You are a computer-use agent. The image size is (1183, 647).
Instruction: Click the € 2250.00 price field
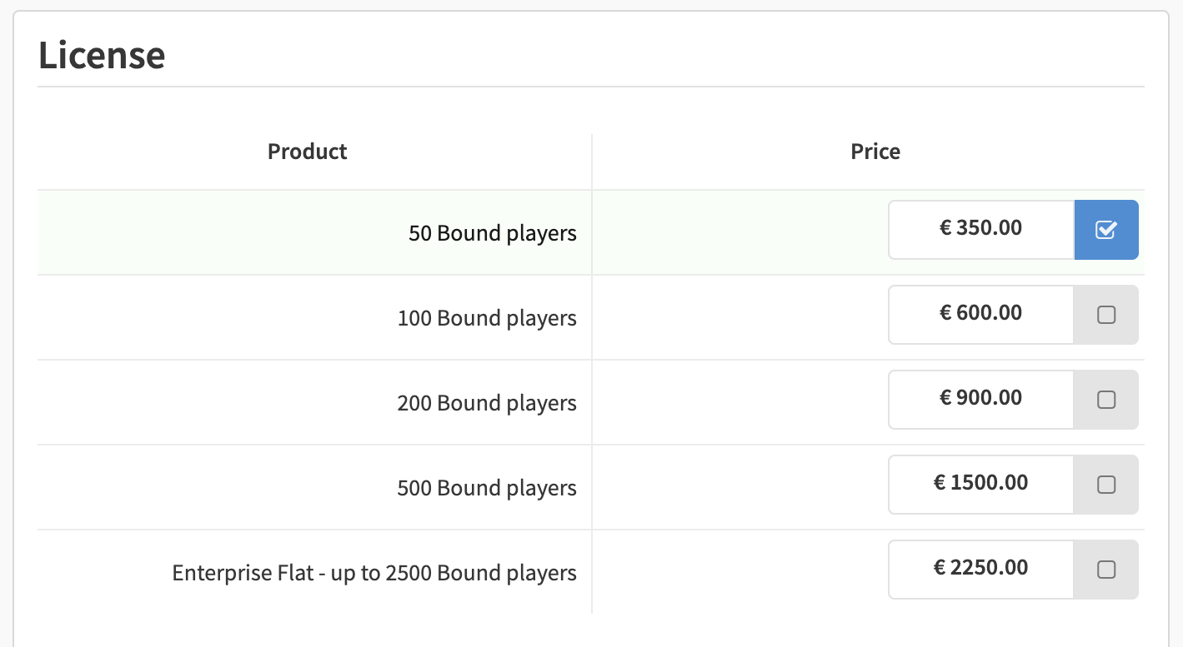click(x=981, y=570)
